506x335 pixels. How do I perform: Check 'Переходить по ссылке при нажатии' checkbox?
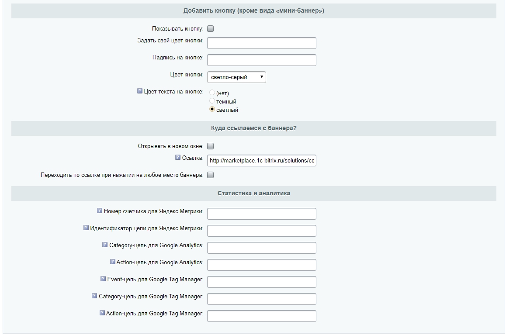point(211,175)
